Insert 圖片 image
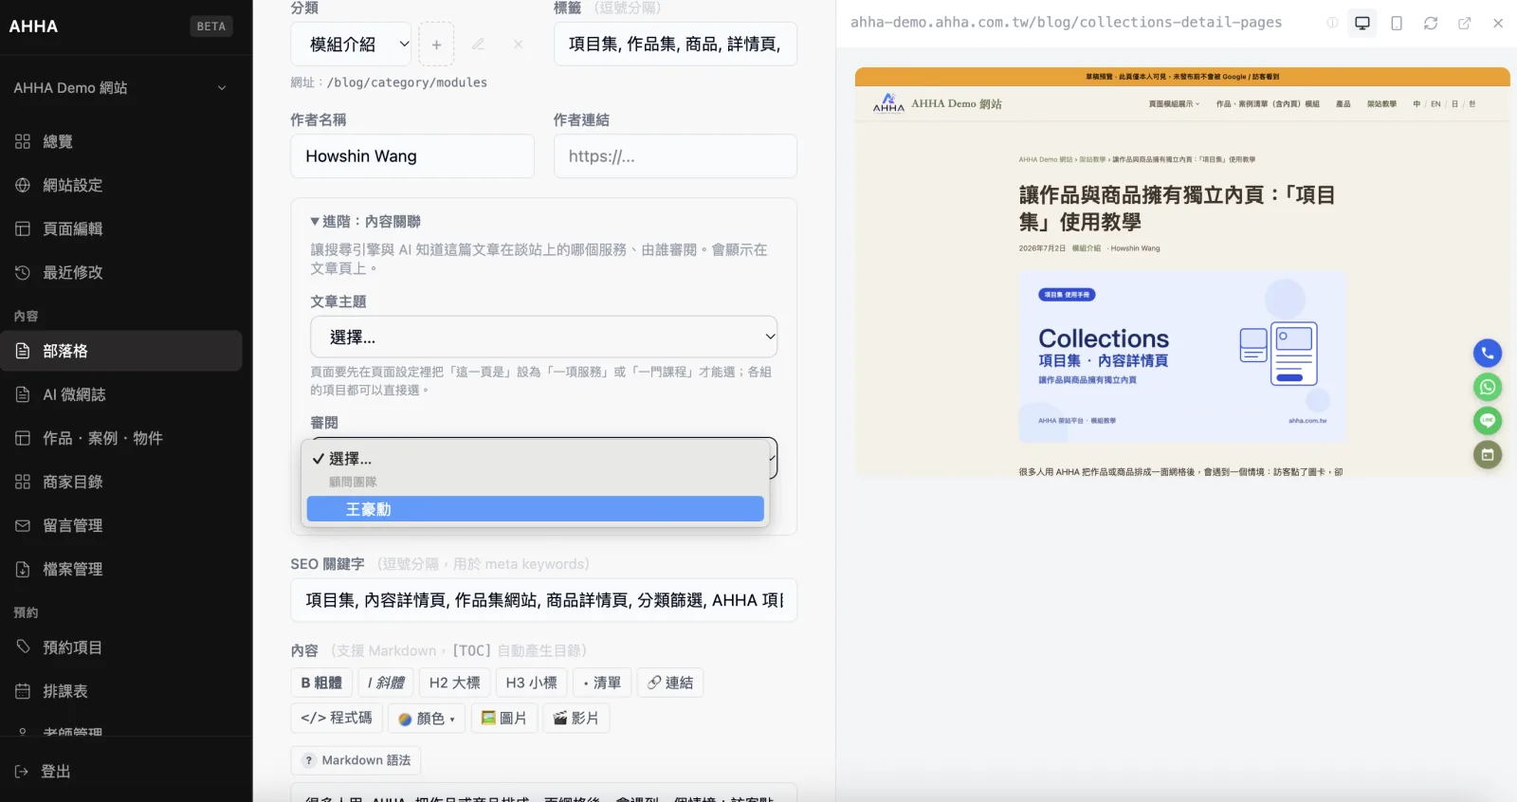This screenshot has height=802, width=1517. tap(504, 718)
